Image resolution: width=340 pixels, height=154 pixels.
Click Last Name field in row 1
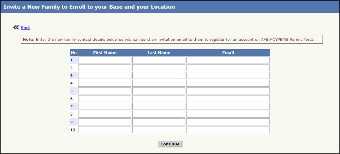point(159,60)
